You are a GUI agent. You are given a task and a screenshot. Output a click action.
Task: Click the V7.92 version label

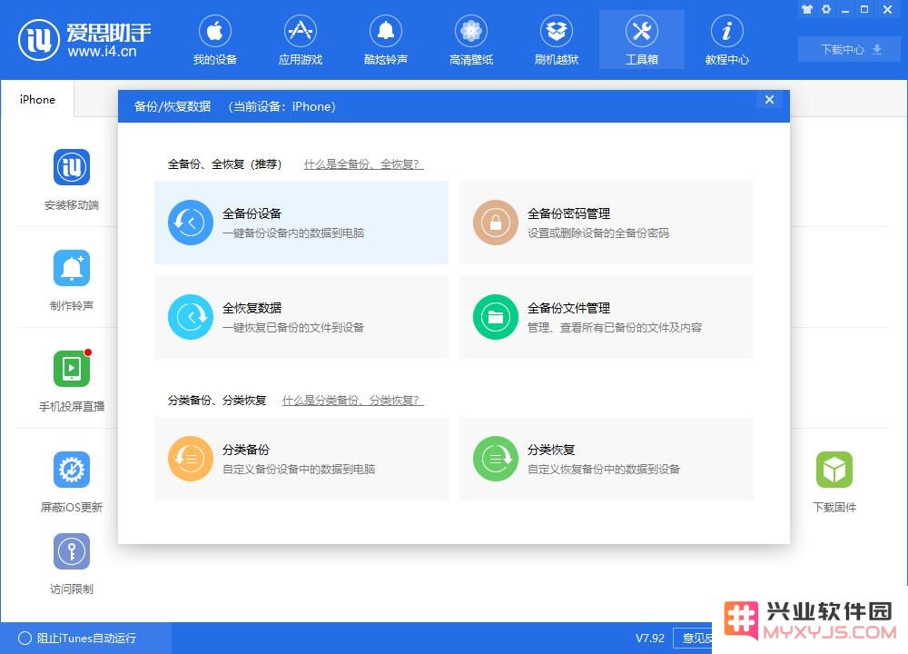[x=650, y=638]
